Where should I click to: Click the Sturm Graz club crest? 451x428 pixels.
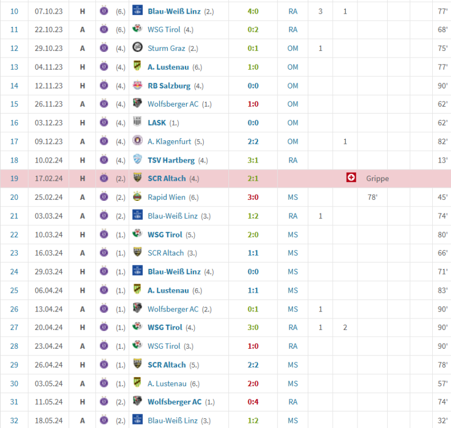(x=137, y=49)
